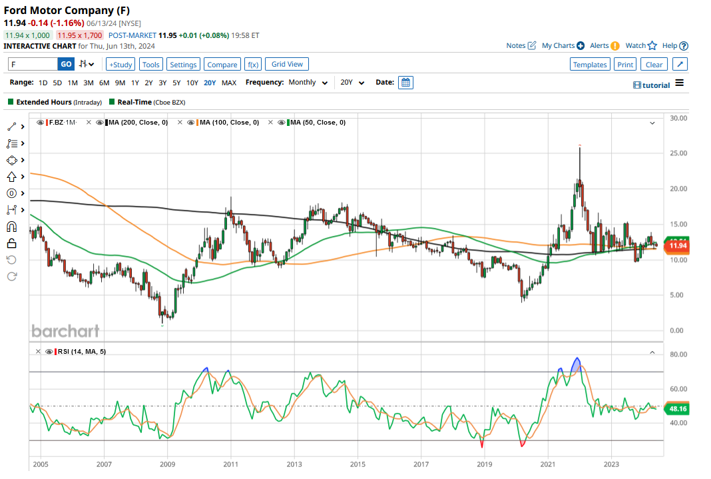Hide the MA 50 moving average line
The image size is (711, 479).
[282, 123]
